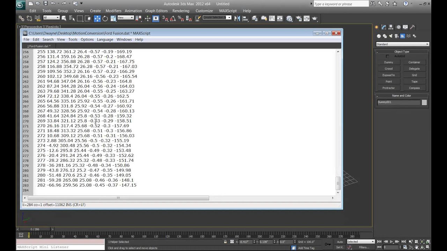The width and height of the screenshot is (447, 251).
Task: Select the Space Warps category icon
Action: (x=409, y=36)
